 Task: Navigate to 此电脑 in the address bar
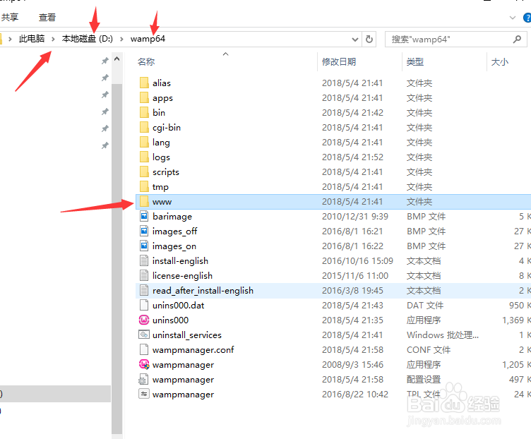pyautogui.click(x=32, y=39)
